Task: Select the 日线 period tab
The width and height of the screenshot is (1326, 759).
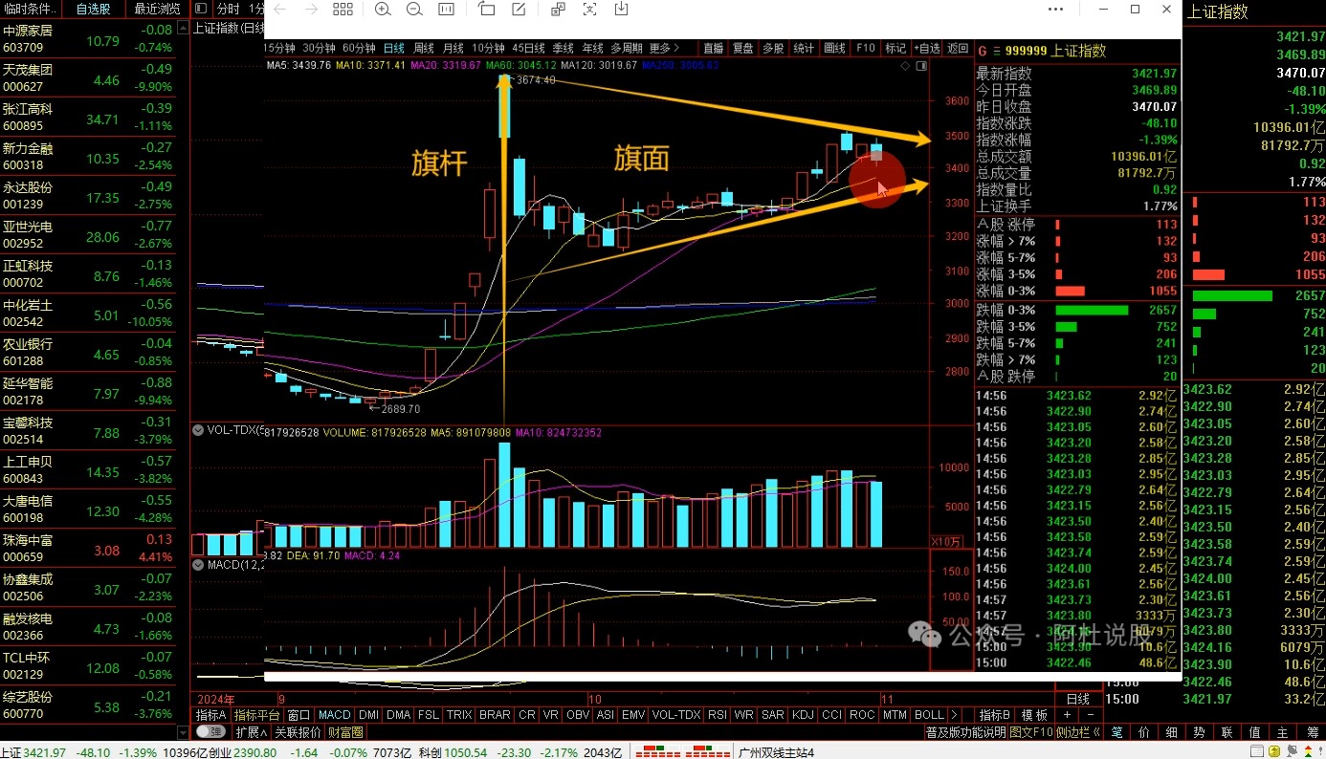Action: click(x=394, y=48)
